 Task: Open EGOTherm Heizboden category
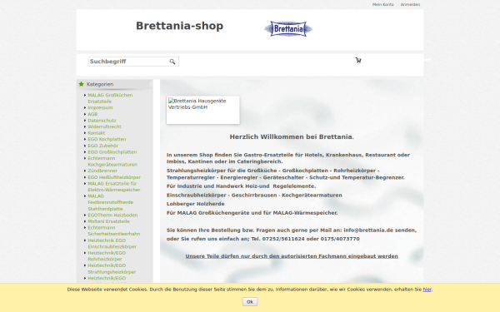112,215
